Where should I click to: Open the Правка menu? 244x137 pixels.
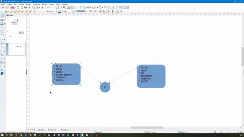pos(9,4)
